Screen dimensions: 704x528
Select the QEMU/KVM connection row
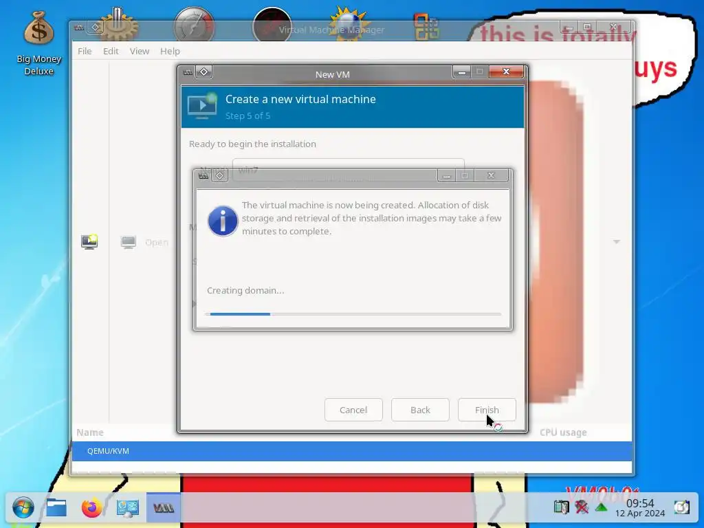point(352,451)
